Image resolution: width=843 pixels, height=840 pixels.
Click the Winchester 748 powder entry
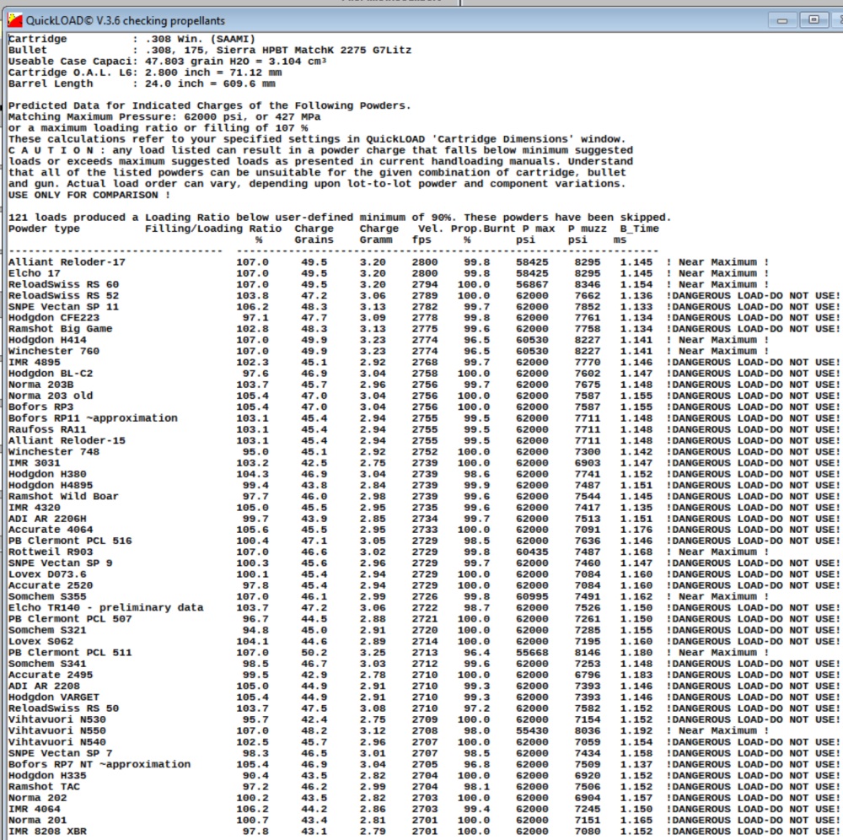[54, 452]
